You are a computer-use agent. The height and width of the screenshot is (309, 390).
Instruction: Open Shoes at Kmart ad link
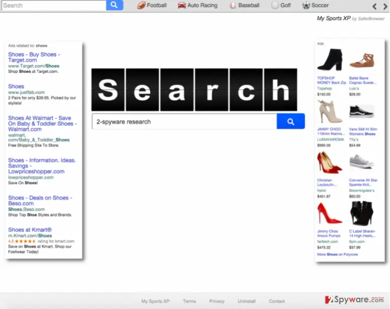click(x=30, y=230)
